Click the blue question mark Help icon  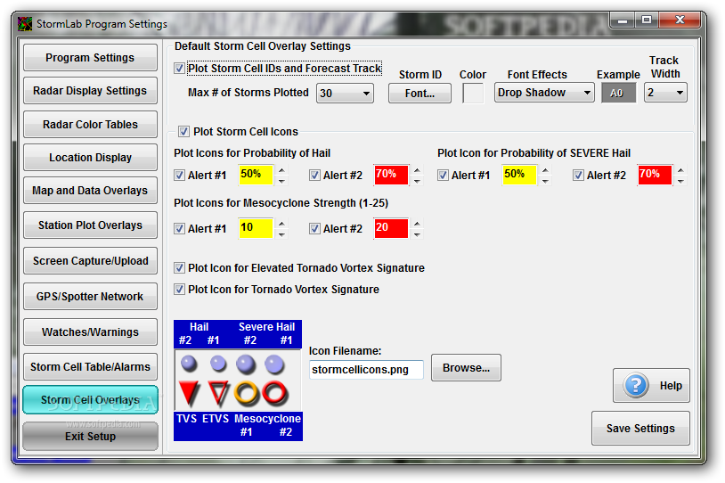point(636,385)
